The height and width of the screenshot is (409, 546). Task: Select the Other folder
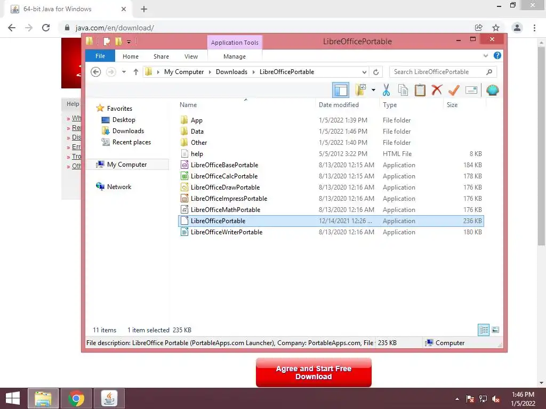pos(331,143)
